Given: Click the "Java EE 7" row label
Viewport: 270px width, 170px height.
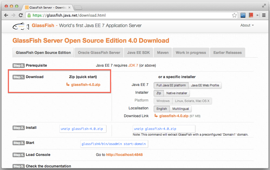Looking at the screenshot, I should tap(140, 85).
